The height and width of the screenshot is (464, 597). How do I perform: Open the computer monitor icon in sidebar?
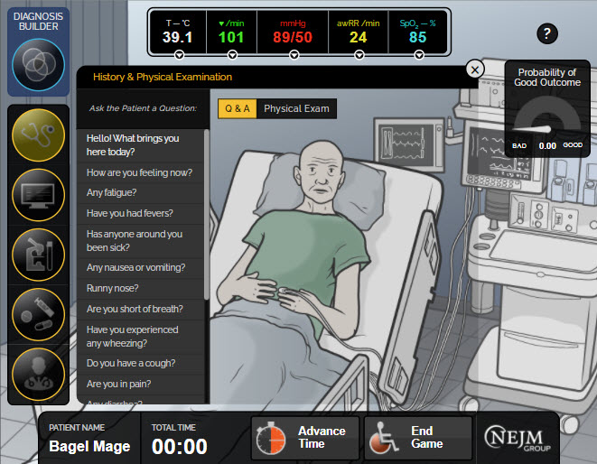tap(38, 195)
